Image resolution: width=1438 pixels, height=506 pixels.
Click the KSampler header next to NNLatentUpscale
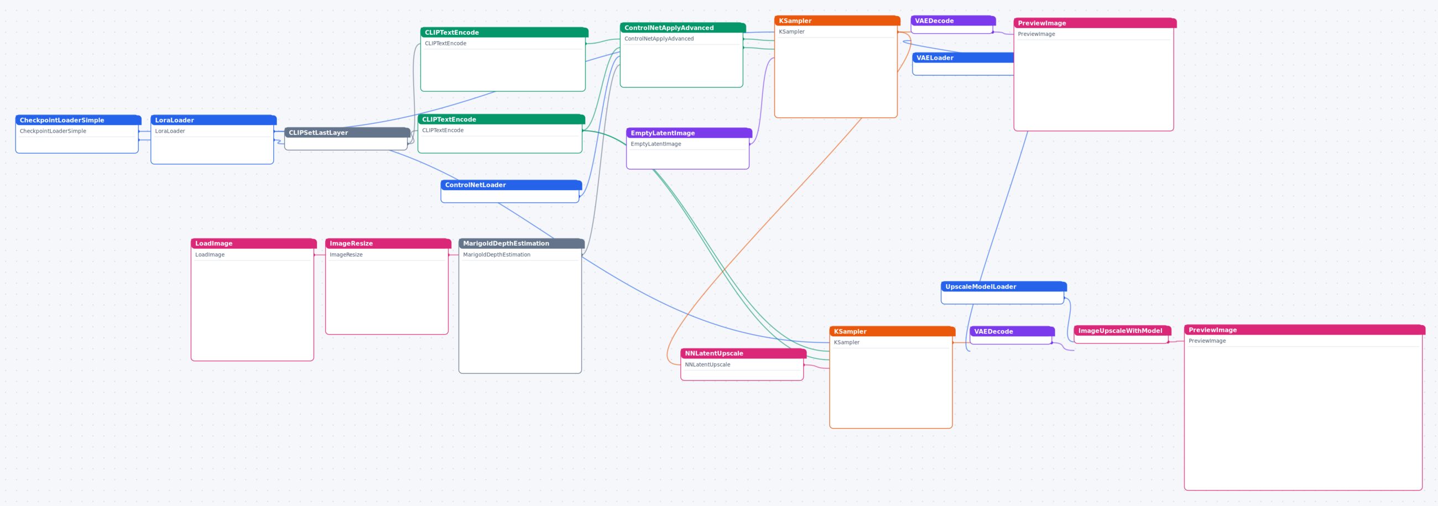(x=892, y=331)
